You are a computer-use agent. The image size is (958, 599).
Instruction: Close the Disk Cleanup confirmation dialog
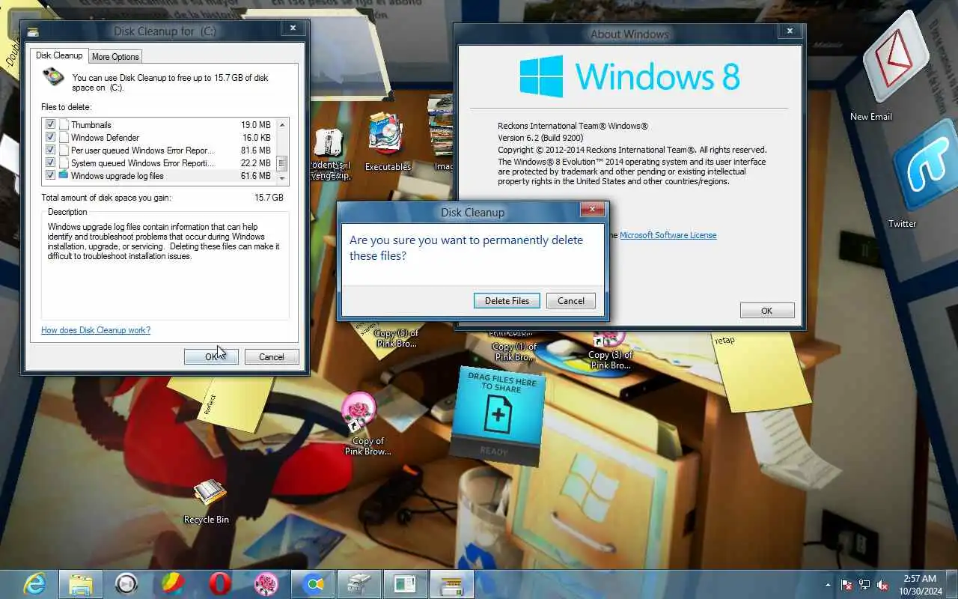592,210
